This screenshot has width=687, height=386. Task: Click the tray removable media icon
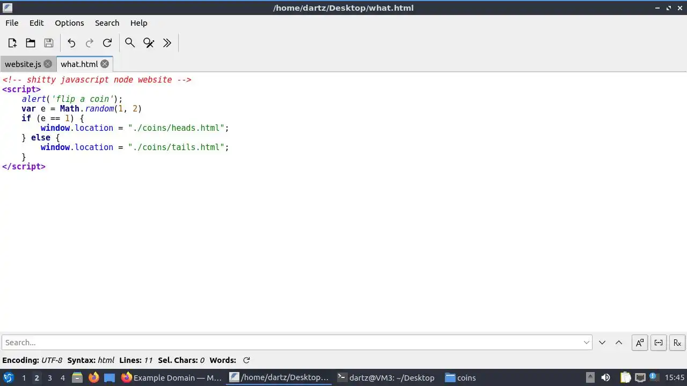point(590,377)
